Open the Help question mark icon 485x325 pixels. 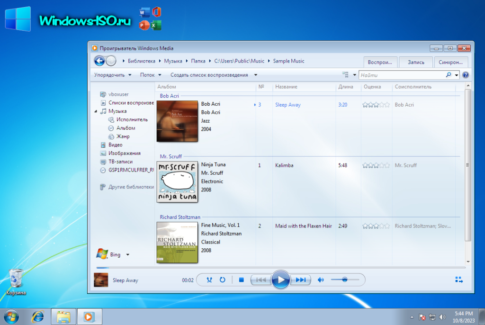[465, 75]
